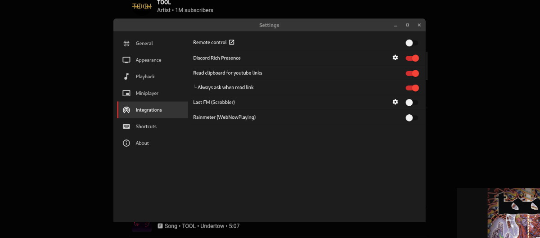This screenshot has height=238, width=540.
Task: Click the Shortcuts keyboard icon
Action: (x=126, y=126)
